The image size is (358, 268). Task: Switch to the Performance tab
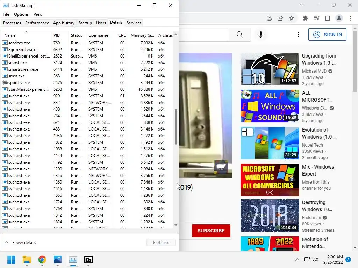(x=37, y=23)
